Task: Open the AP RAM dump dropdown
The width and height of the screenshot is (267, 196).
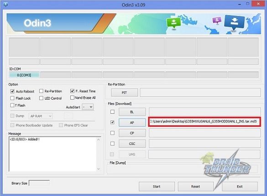Action: coord(41,116)
